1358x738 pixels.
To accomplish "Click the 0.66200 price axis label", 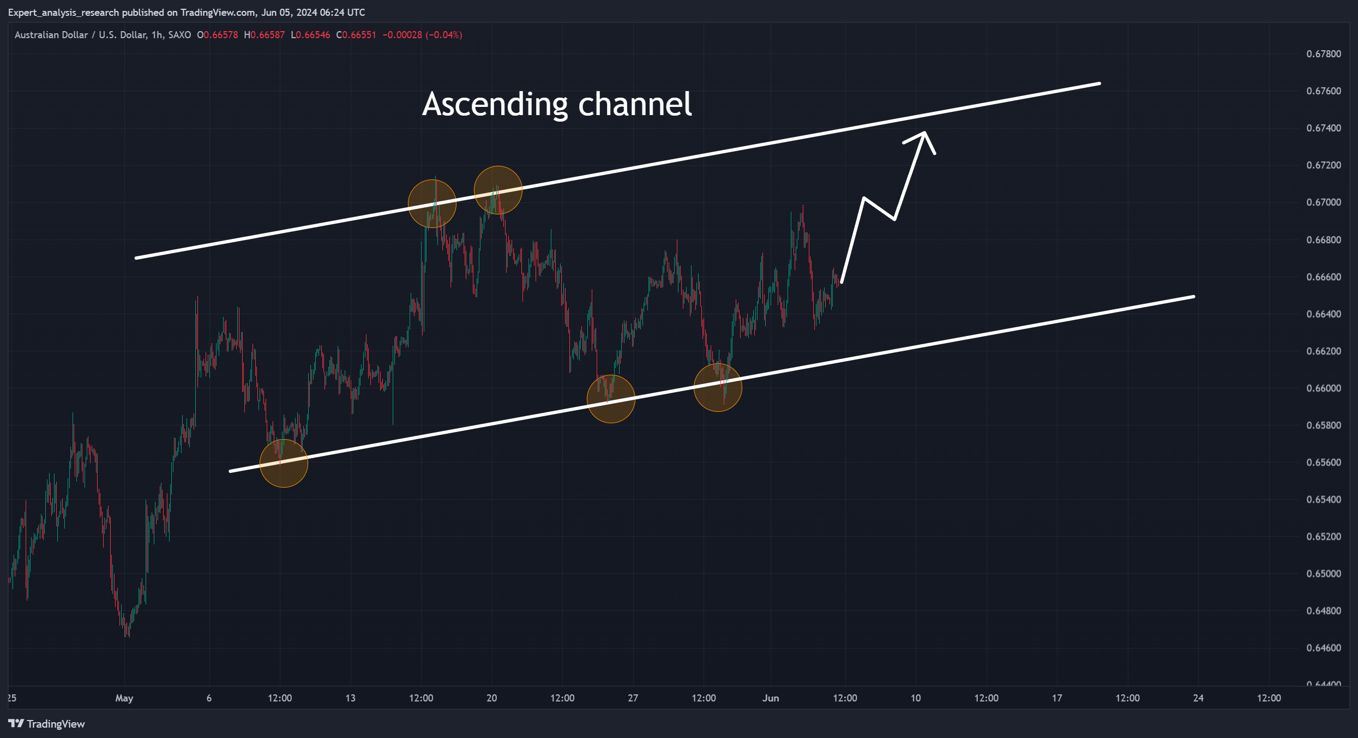I will (x=1324, y=351).
